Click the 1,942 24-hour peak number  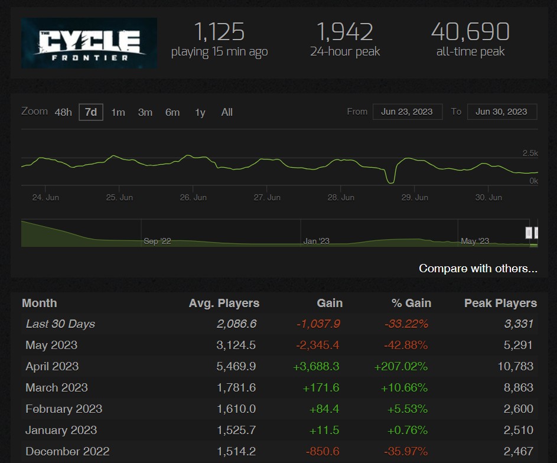click(x=345, y=32)
